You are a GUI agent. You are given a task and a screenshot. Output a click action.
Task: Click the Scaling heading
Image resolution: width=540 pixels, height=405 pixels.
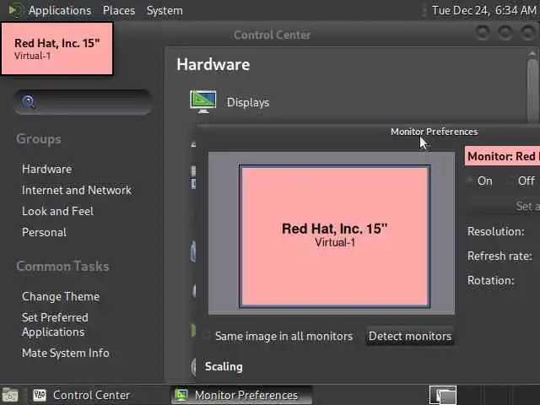[x=224, y=366]
